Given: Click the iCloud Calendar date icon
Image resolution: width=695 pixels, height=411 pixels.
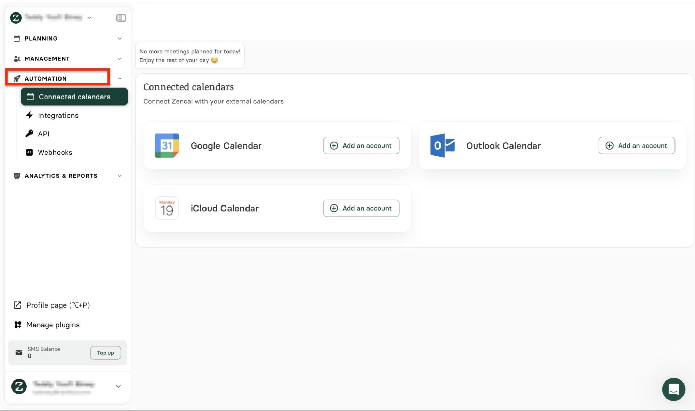Looking at the screenshot, I should click(167, 208).
